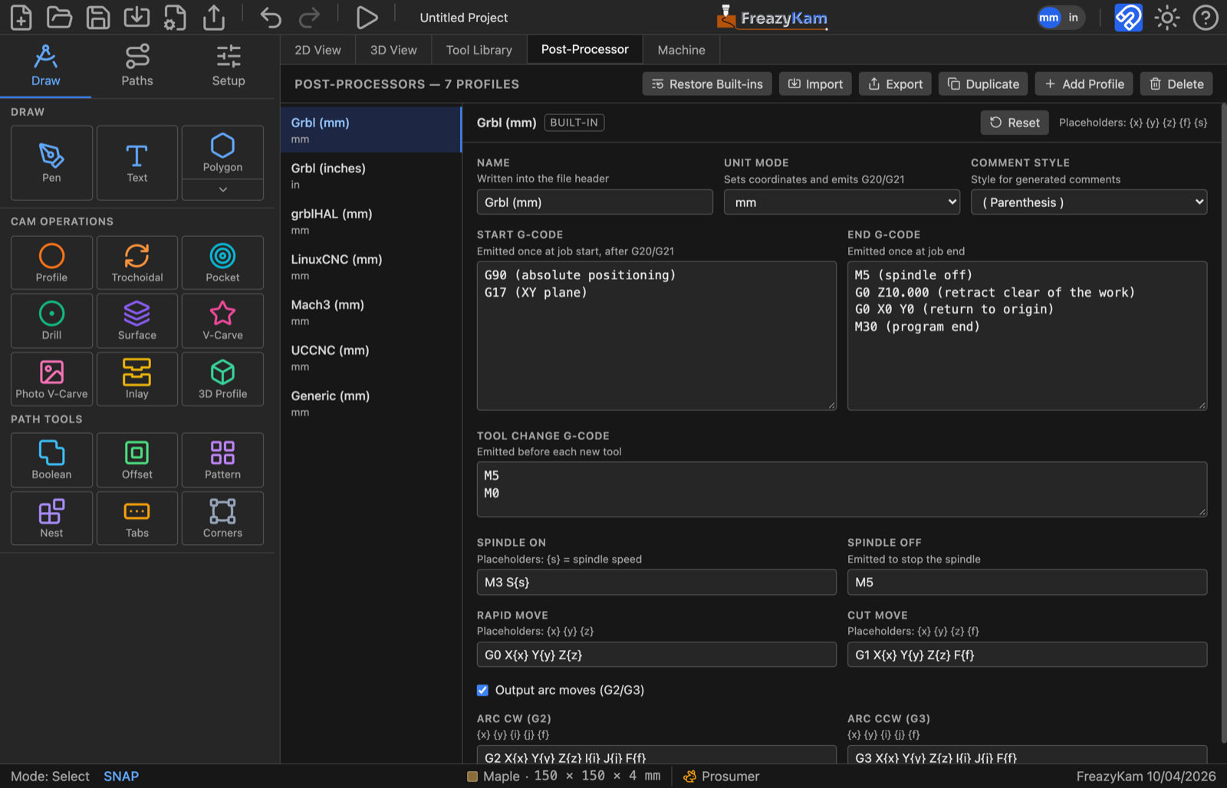The width and height of the screenshot is (1227, 788).
Task: Expand the Polygon shape options chevron
Action: 222,189
